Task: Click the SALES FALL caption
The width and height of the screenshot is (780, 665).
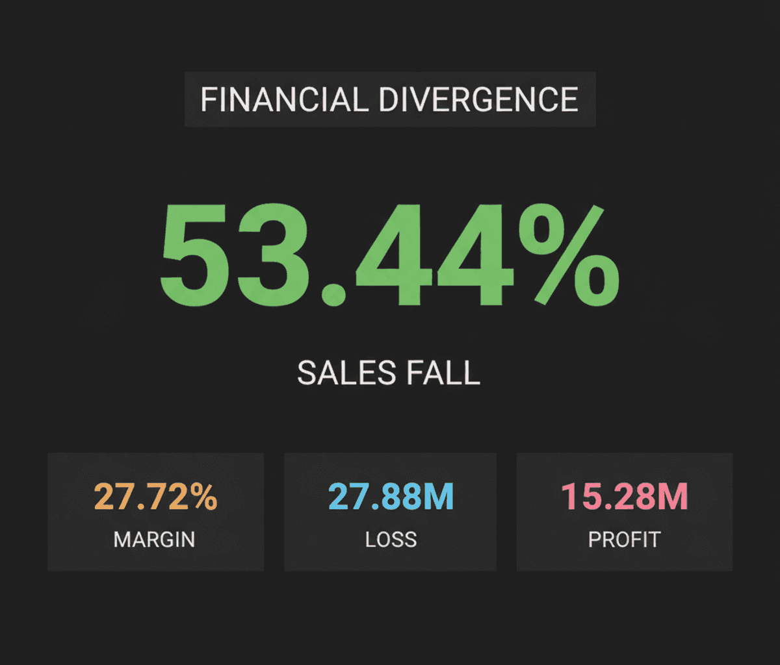Action: click(389, 373)
